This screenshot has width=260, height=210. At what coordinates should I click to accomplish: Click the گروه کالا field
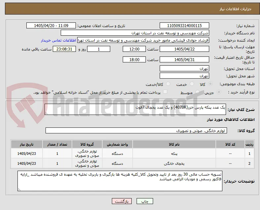tap(136, 130)
